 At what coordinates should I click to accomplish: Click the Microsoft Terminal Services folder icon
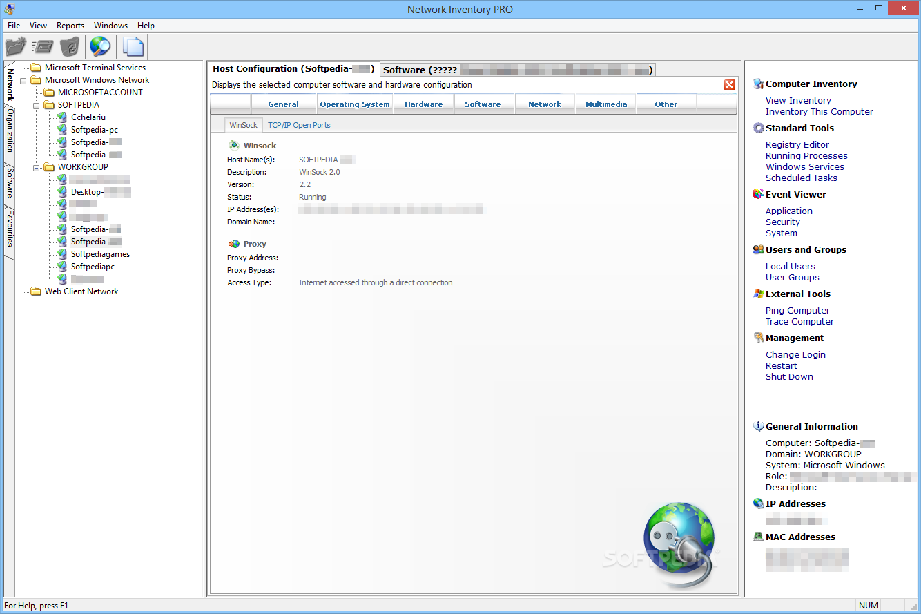coord(36,68)
